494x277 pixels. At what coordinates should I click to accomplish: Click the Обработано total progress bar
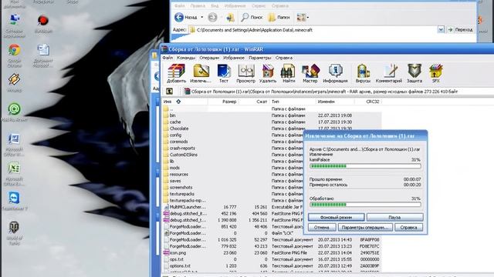(365, 205)
